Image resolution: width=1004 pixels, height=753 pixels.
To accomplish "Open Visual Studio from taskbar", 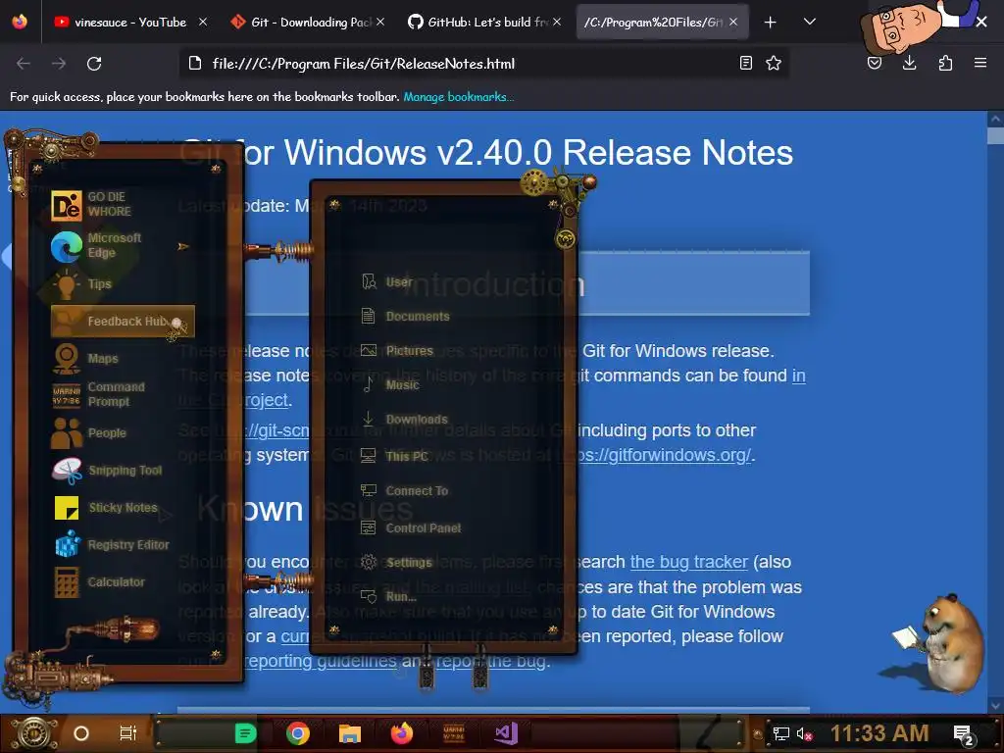I will pyautogui.click(x=506, y=733).
